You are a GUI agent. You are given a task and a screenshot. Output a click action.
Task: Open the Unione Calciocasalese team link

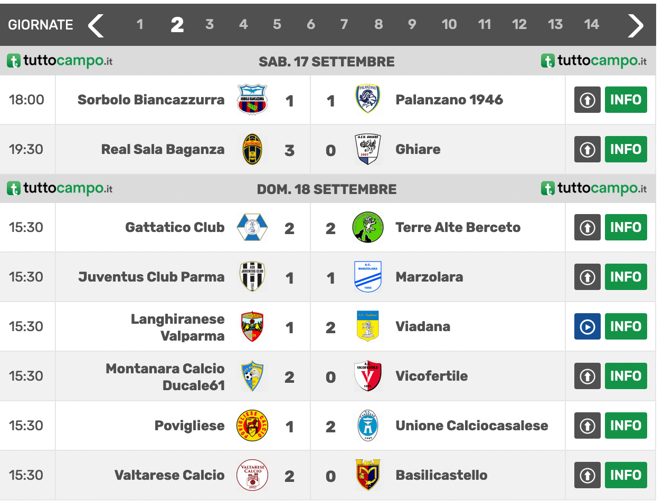coord(471,425)
